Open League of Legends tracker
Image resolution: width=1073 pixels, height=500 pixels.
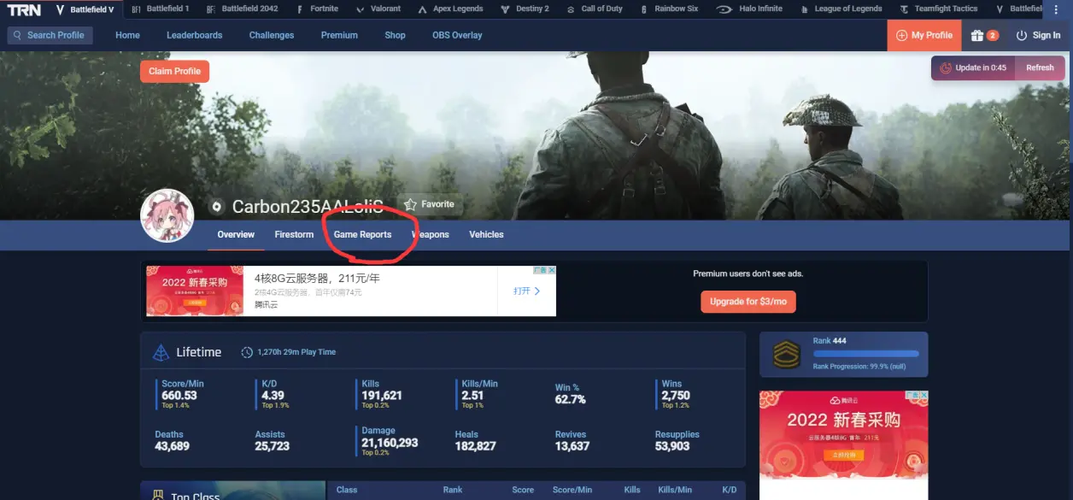841,9
